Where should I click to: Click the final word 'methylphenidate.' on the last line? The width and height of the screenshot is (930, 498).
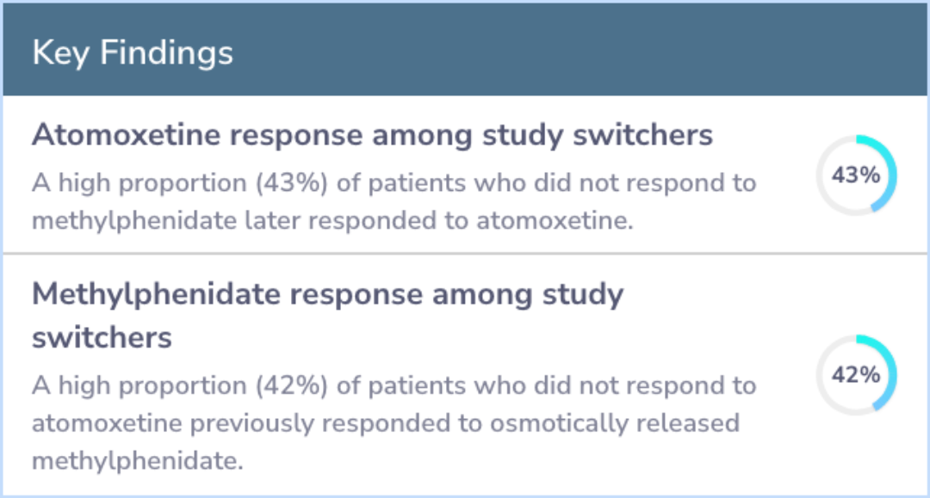tap(138, 461)
